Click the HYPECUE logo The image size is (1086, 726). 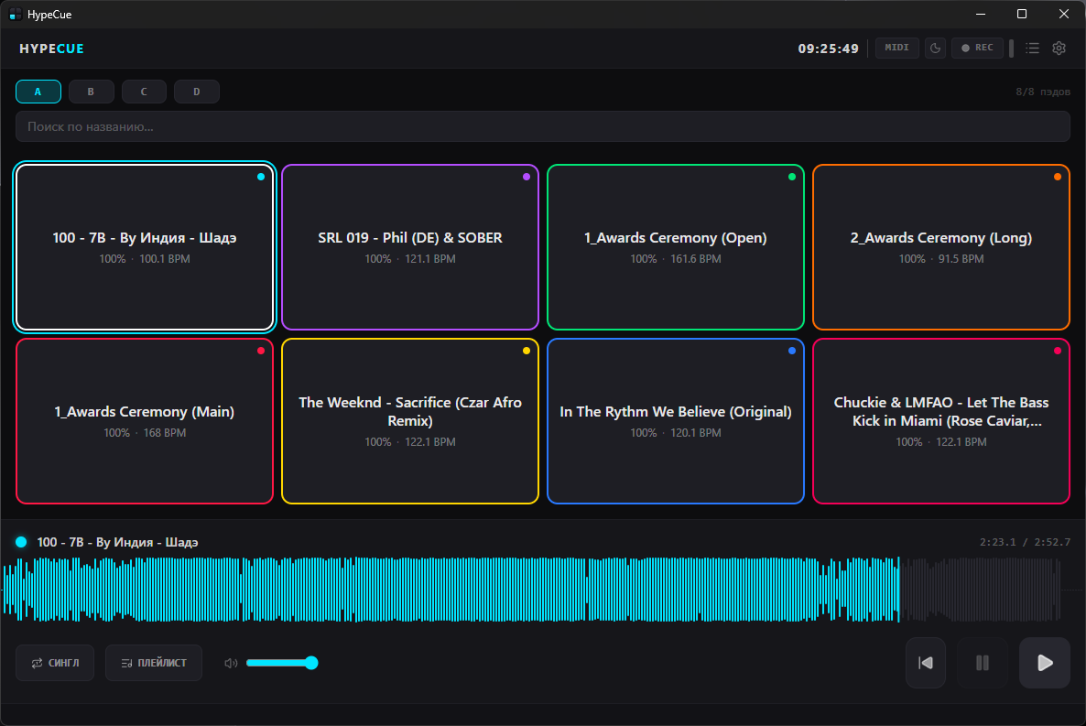click(51, 49)
